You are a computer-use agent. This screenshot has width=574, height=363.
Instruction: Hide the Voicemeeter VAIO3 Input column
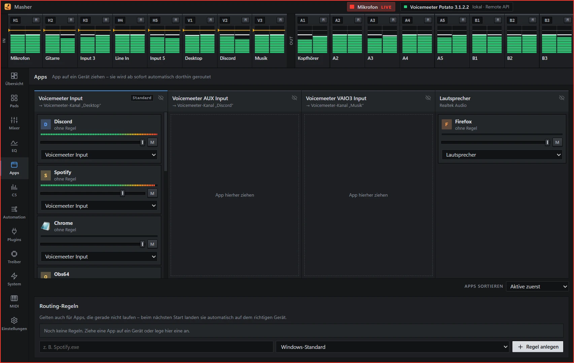pos(428,98)
